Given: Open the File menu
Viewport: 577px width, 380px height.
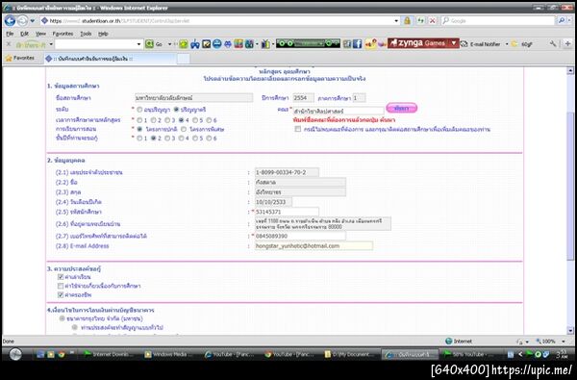Looking at the screenshot, I should [x=10, y=34].
